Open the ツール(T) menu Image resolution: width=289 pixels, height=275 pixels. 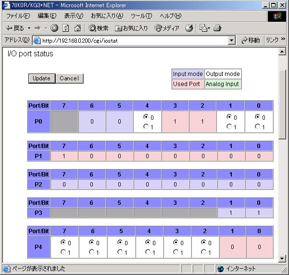(x=141, y=16)
